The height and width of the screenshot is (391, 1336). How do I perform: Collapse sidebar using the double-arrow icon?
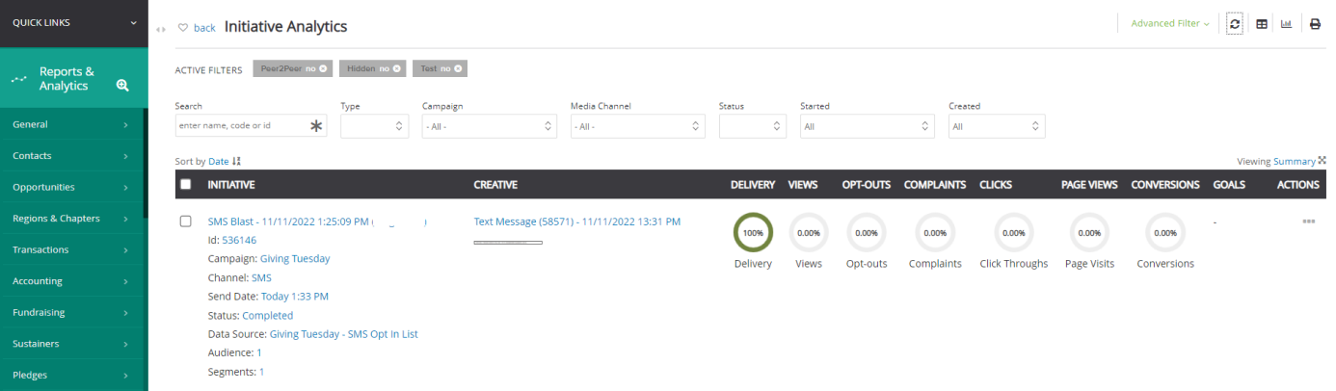161,29
